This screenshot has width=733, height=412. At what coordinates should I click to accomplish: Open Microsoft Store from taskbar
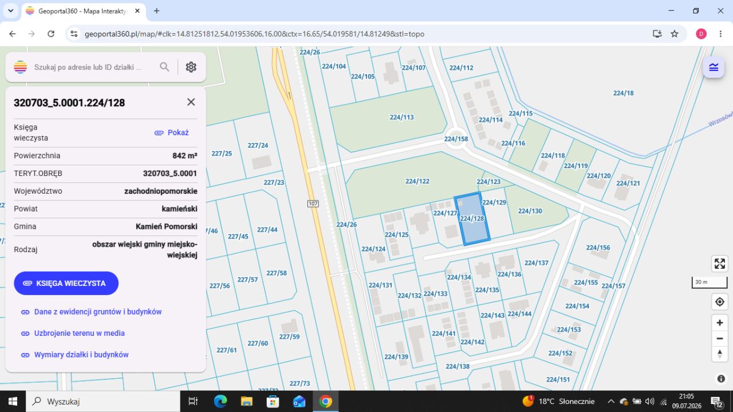(273, 401)
